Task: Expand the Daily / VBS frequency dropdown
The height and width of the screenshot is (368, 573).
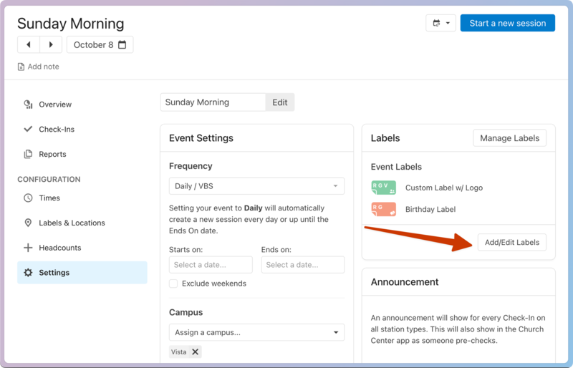Action: pos(256,186)
